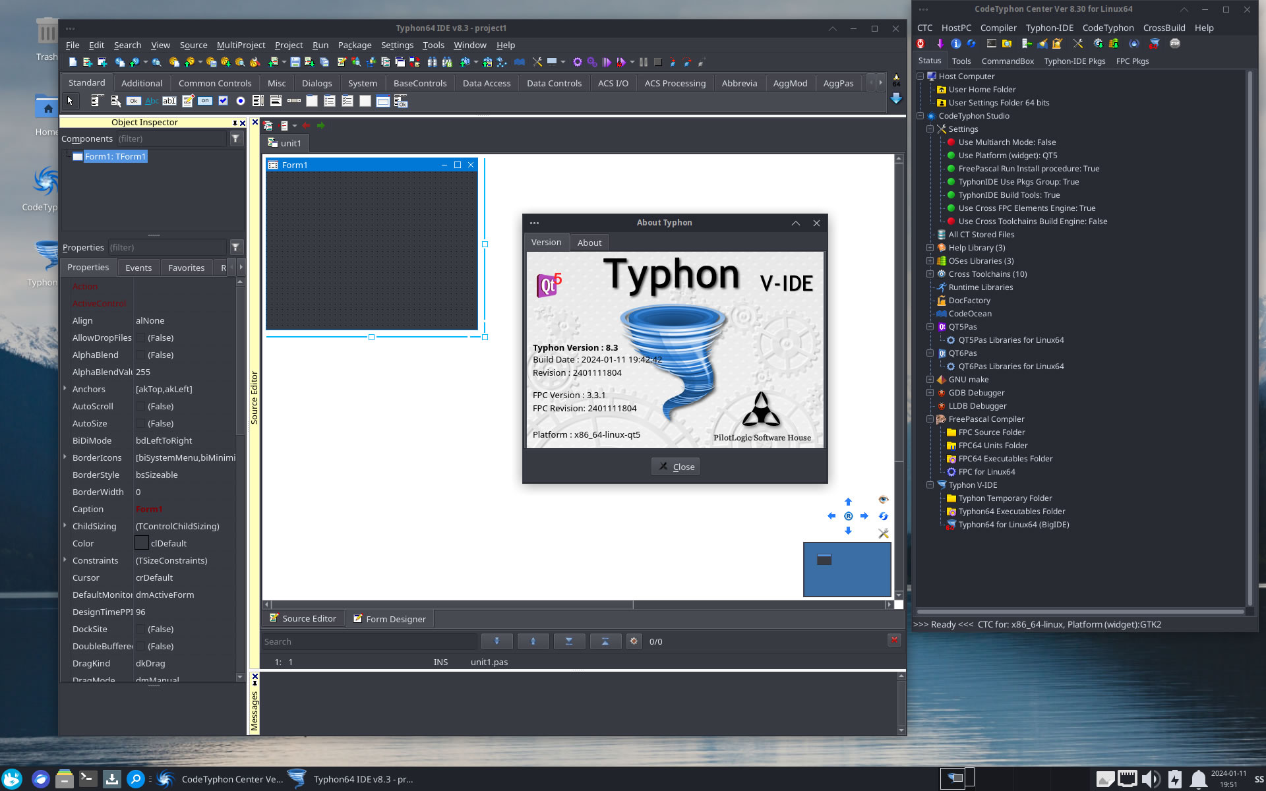Expand the GNU make tree node
The width and height of the screenshot is (1266, 791).
(x=930, y=380)
